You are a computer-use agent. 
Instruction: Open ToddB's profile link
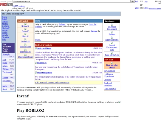pos(5,78)
